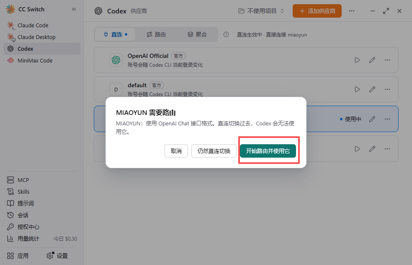Click 仍然直连切换 in the dialog
The image size is (412, 265).
[x=214, y=151]
